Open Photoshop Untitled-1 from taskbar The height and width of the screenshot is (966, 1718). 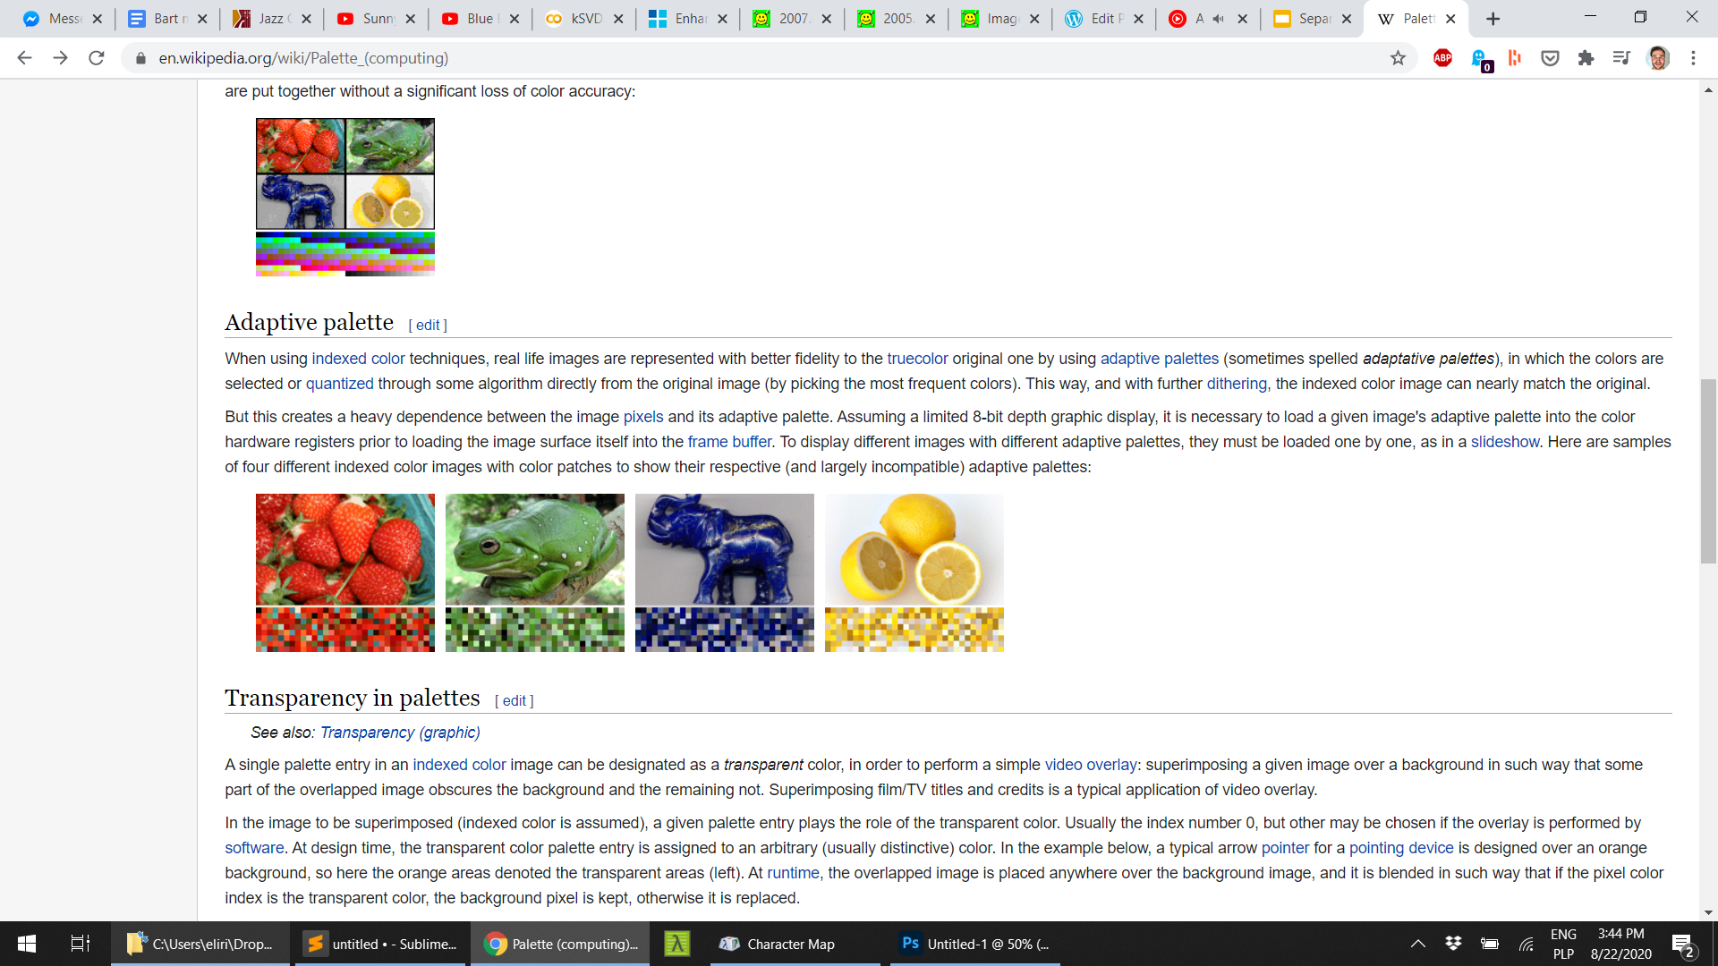tap(975, 944)
